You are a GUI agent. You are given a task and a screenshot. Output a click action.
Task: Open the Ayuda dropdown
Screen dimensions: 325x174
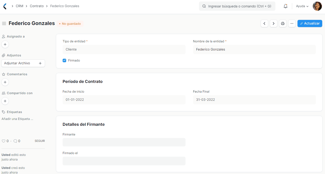tap(302, 6)
